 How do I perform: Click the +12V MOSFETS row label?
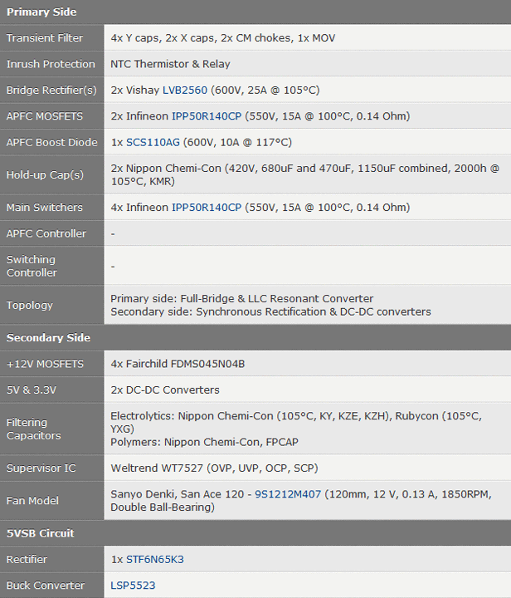pos(45,364)
